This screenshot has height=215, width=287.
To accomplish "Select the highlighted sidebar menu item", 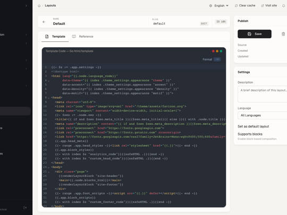I will (x=15, y=111).
